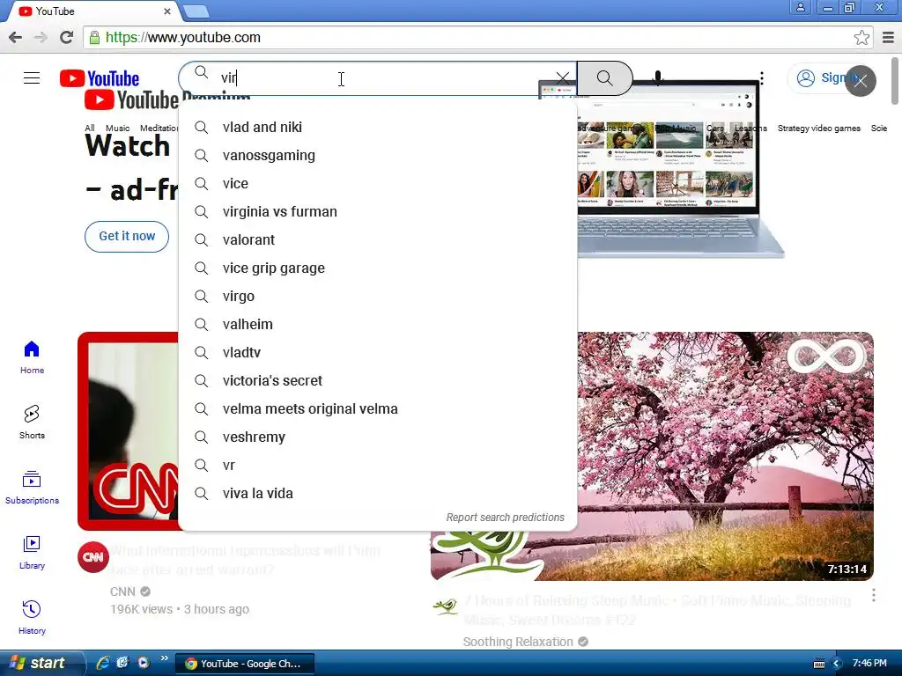The image size is (902, 676).
Task: Click the CNN channel avatar
Action: (93, 557)
